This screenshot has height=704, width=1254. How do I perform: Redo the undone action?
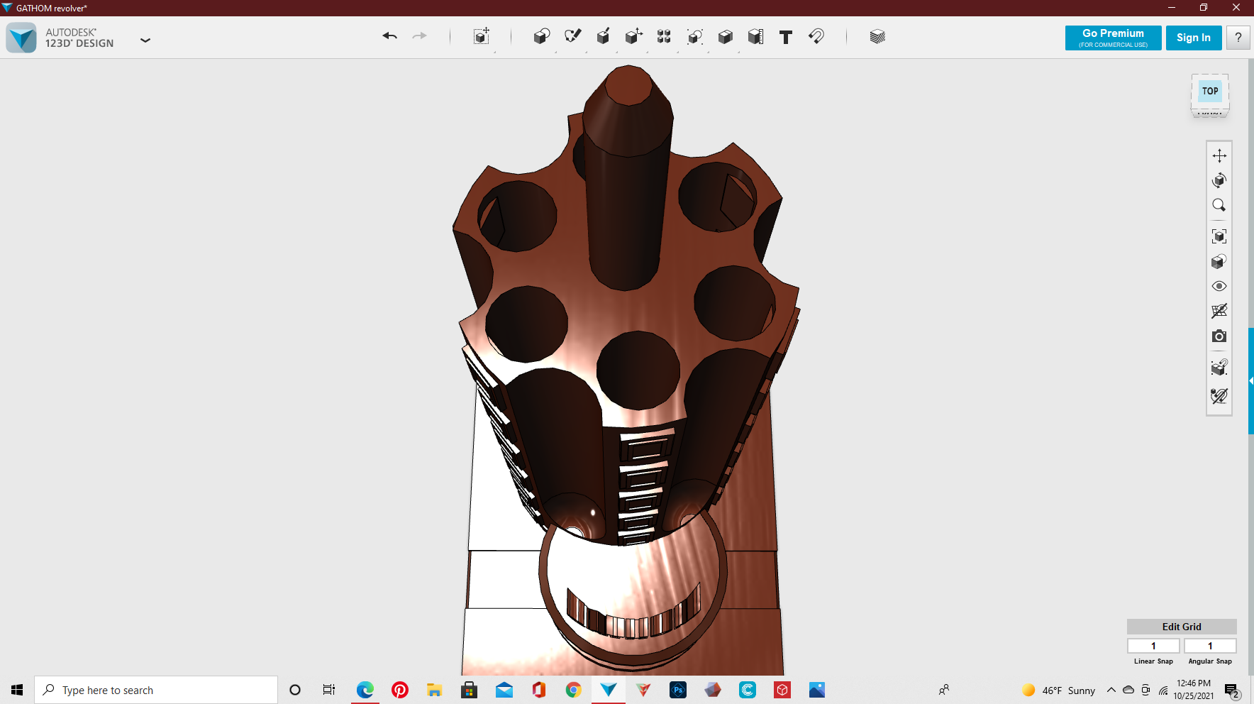[x=420, y=36]
